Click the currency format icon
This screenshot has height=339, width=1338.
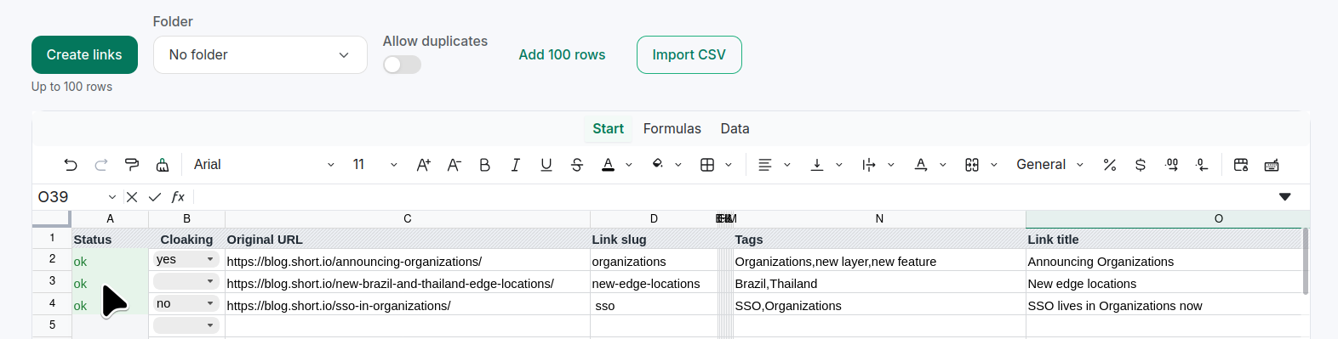tap(1140, 165)
